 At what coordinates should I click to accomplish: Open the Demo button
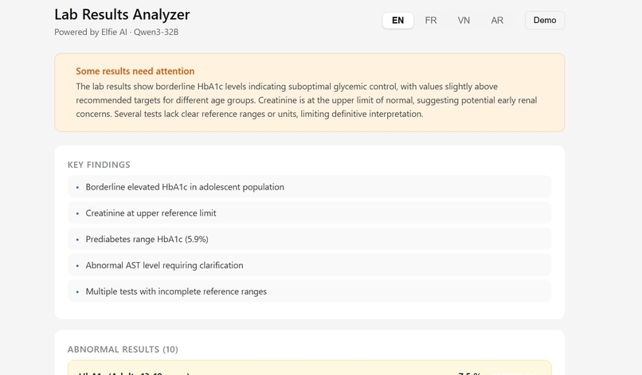545,21
